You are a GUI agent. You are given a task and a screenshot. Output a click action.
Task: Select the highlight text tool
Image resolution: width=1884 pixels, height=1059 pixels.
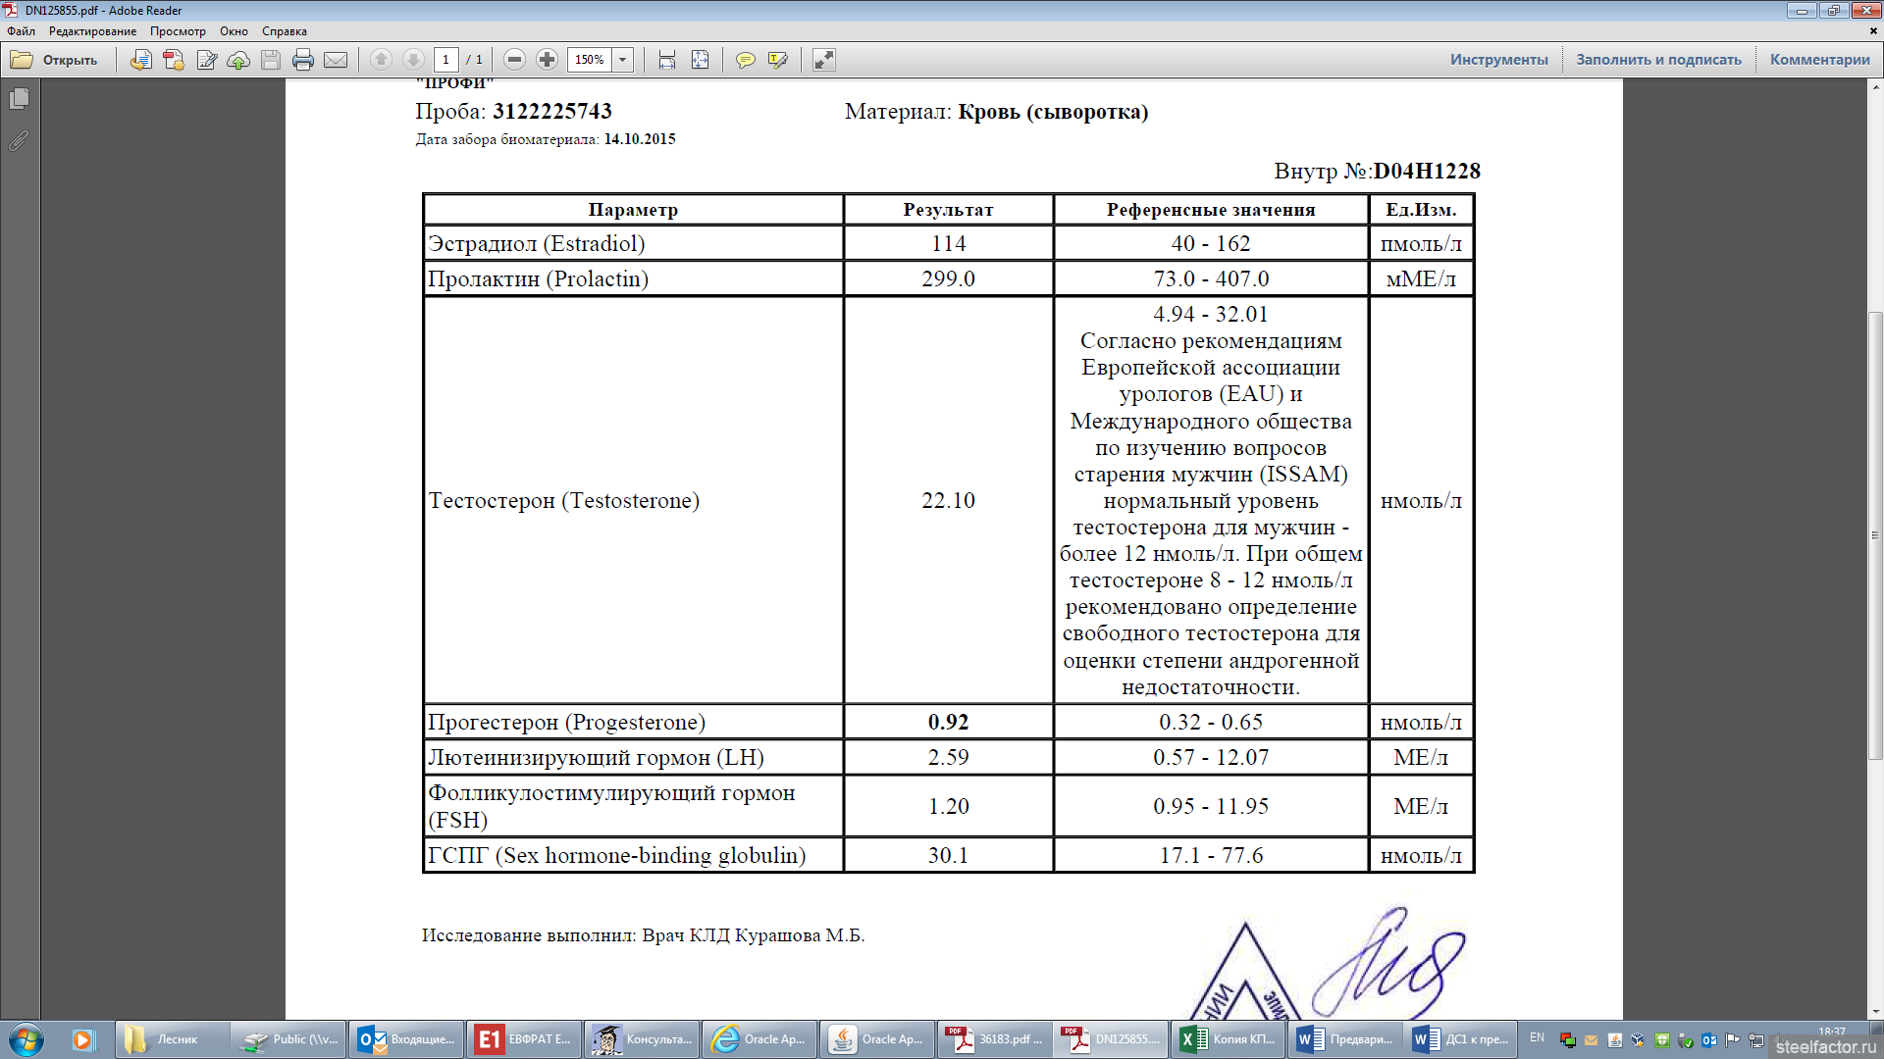point(778,60)
